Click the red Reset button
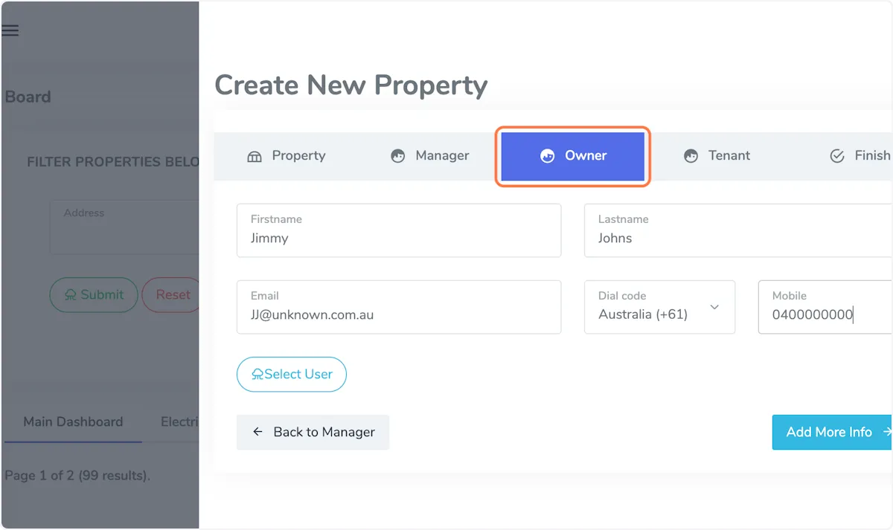893x530 pixels. point(172,295)
